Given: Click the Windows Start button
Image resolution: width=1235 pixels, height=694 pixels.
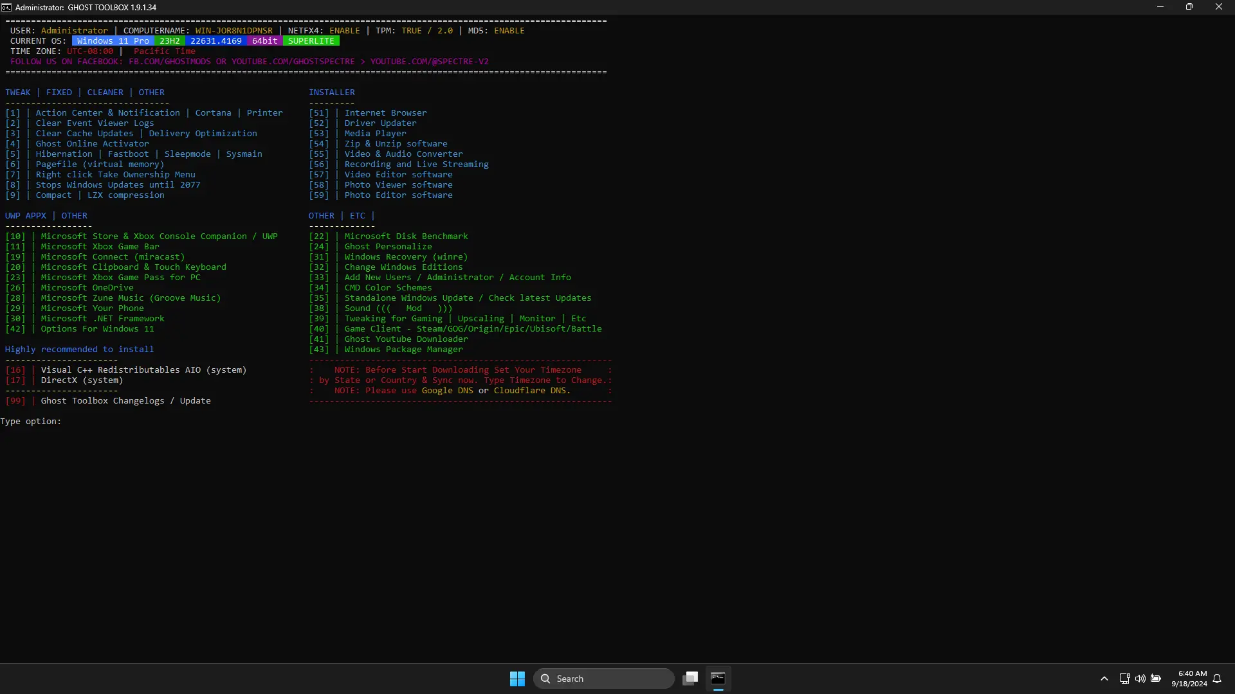Looking at the screenshot, I should tap(517, 679).
